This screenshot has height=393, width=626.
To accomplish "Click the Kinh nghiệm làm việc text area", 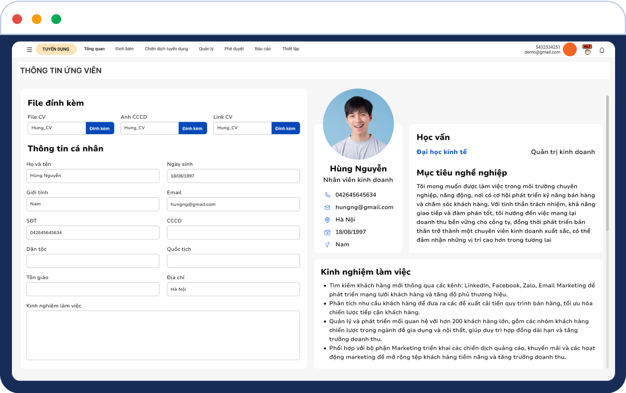I will [163, 335].
